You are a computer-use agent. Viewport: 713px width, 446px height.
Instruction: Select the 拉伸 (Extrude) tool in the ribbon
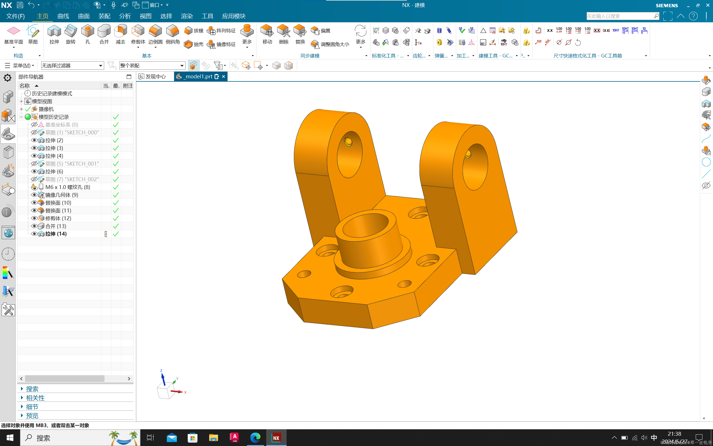(54, 35)
